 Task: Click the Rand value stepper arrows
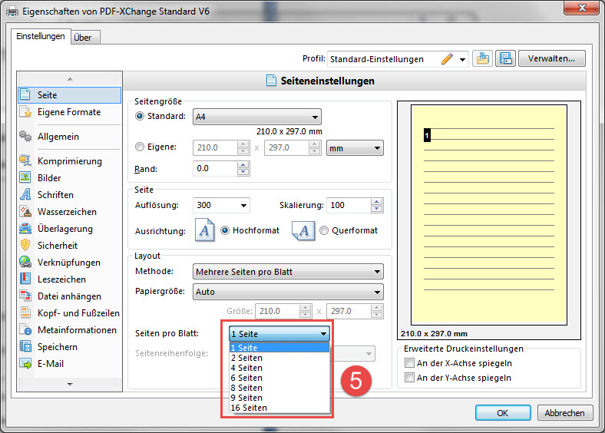(243, 169)
